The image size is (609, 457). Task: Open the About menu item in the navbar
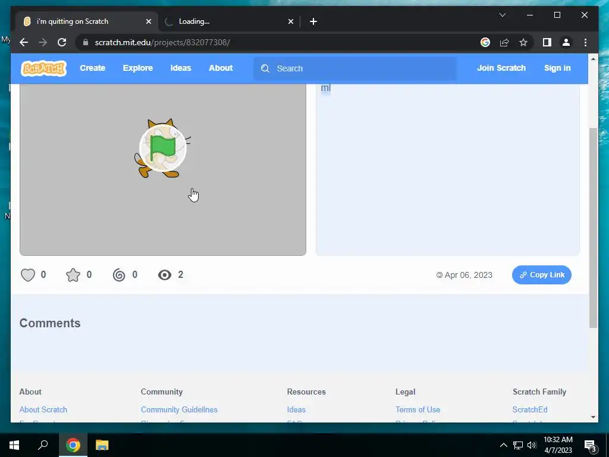221,68
